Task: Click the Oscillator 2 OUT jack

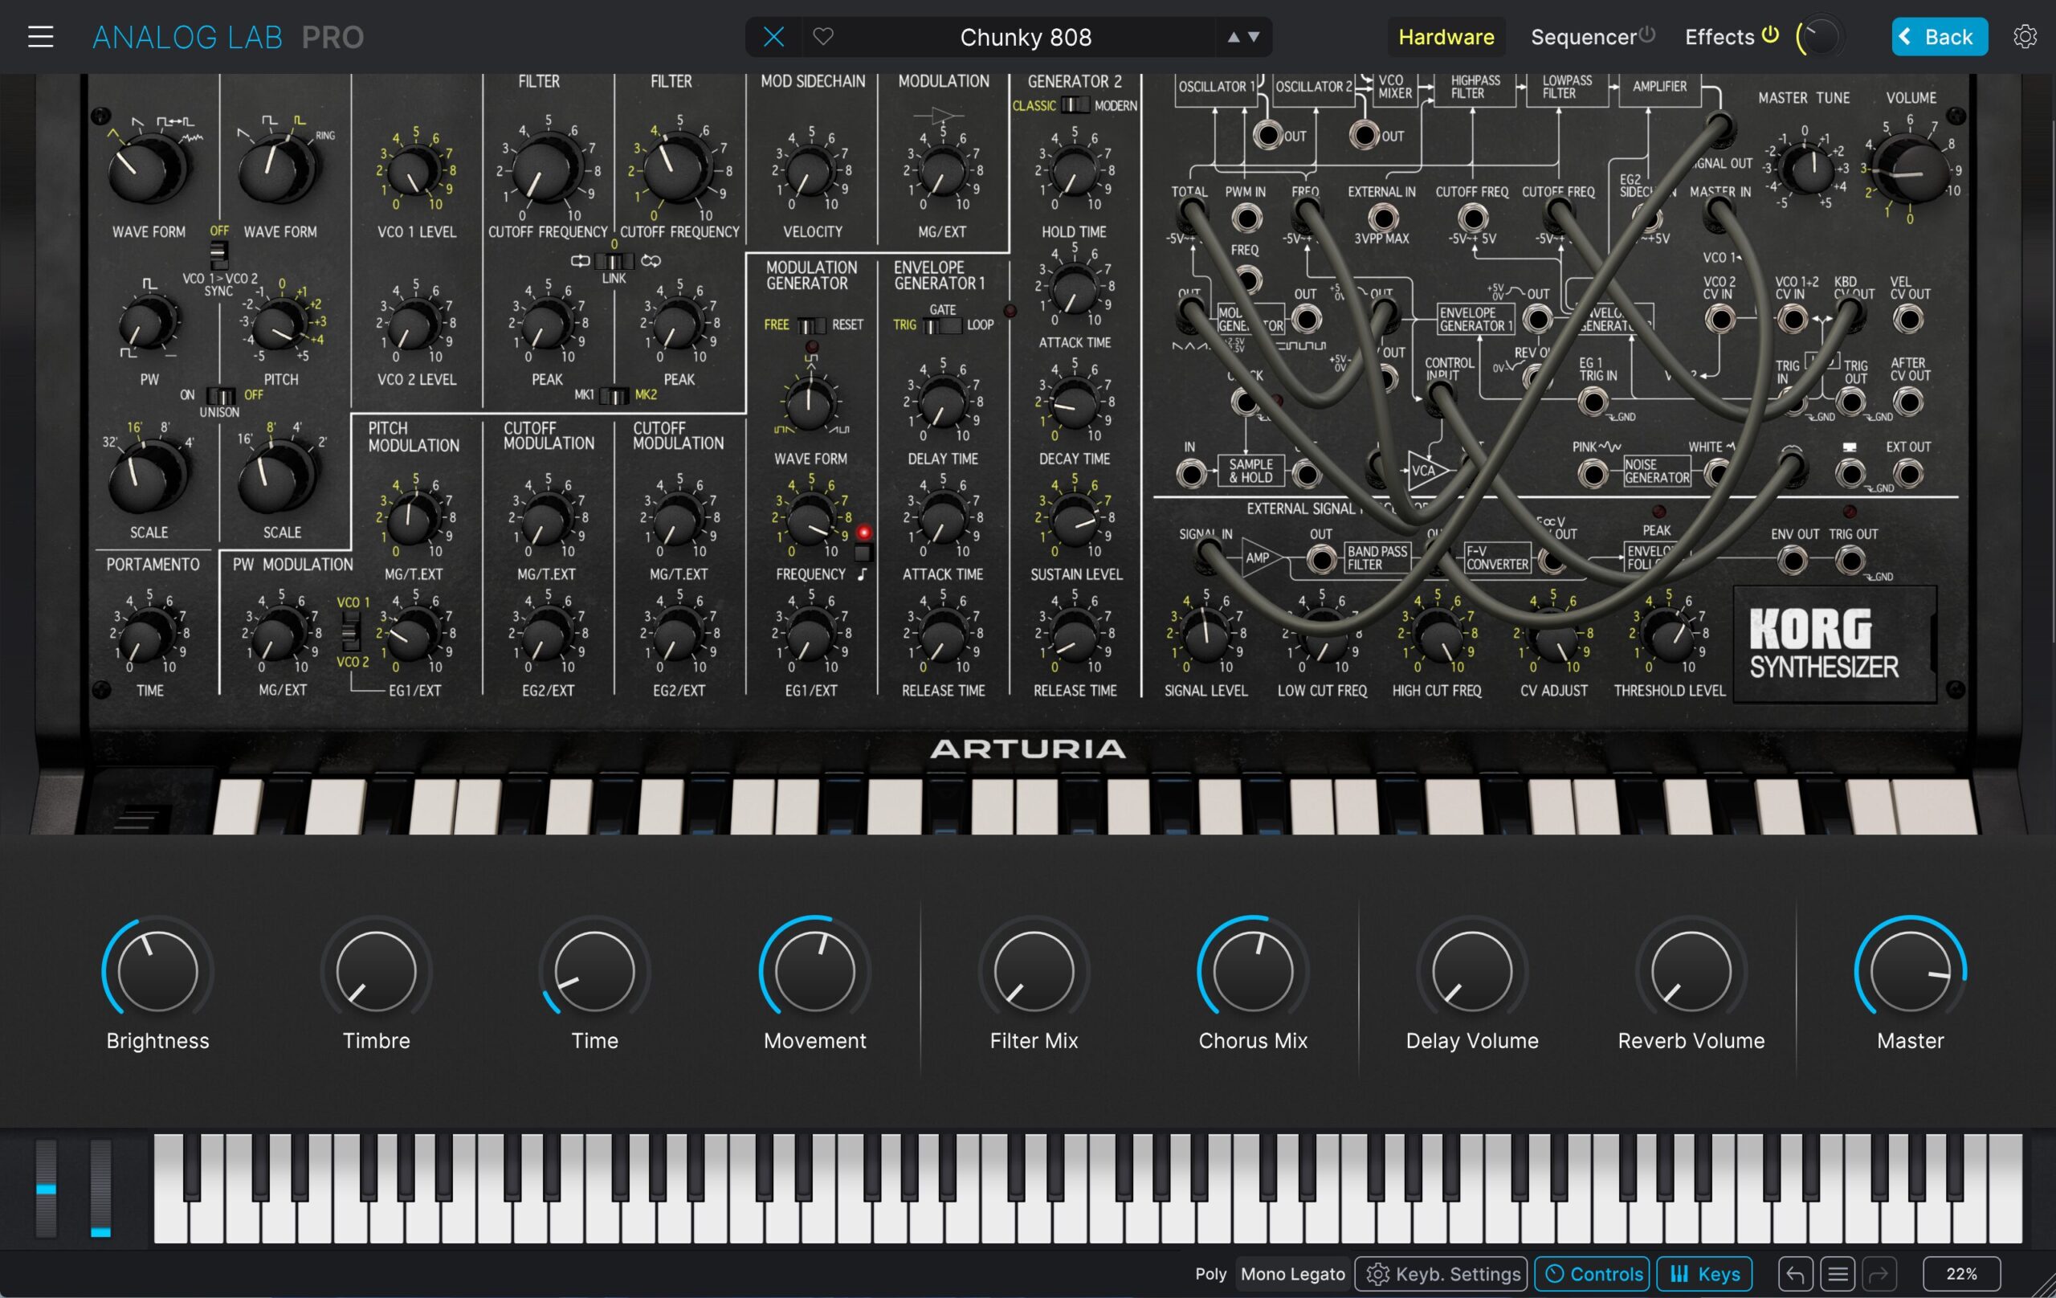Action: click(x=1365, y=135)
